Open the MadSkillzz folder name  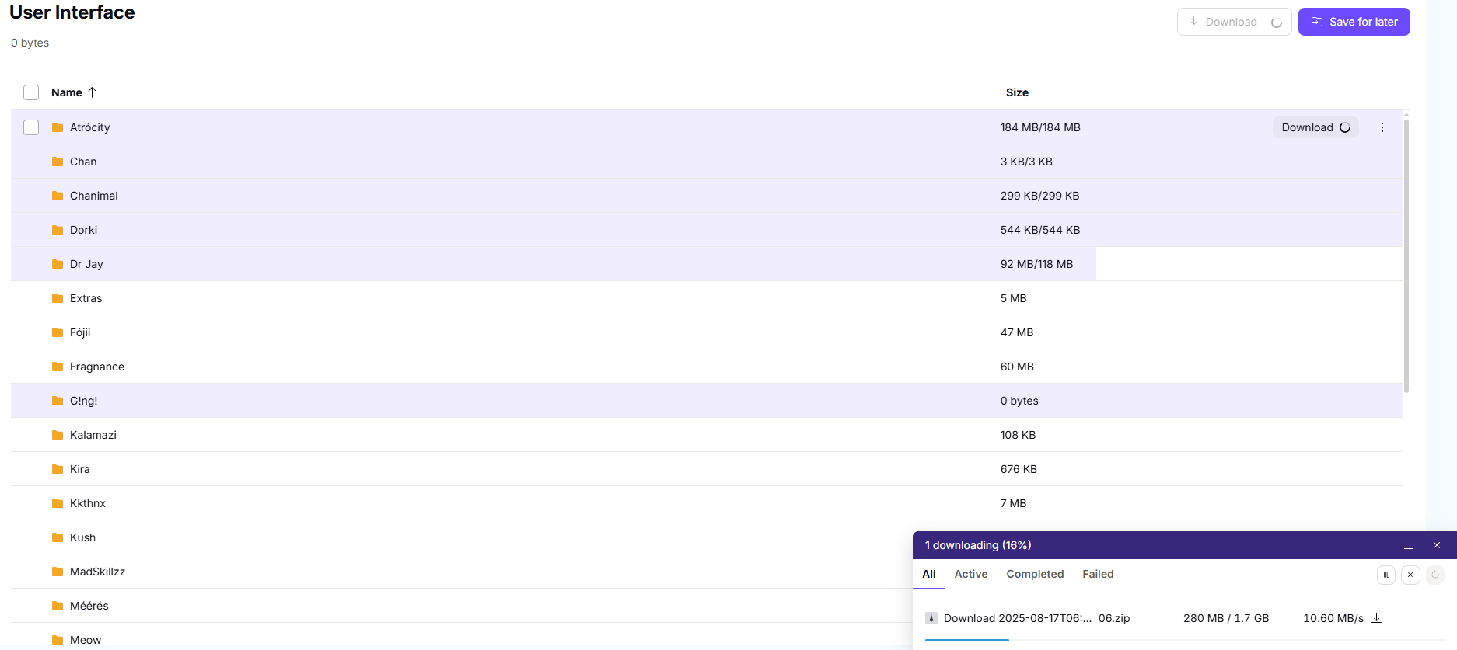coord(97,572)
